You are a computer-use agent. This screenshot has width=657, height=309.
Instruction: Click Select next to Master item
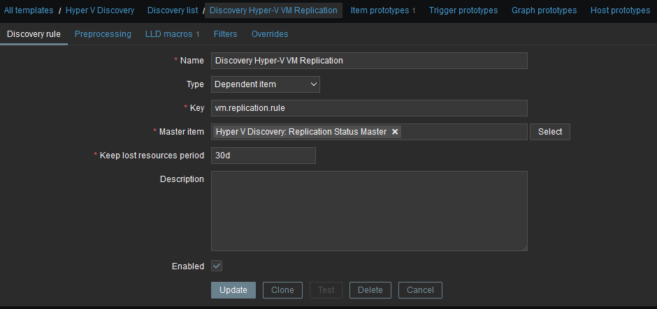coord(549,132)
